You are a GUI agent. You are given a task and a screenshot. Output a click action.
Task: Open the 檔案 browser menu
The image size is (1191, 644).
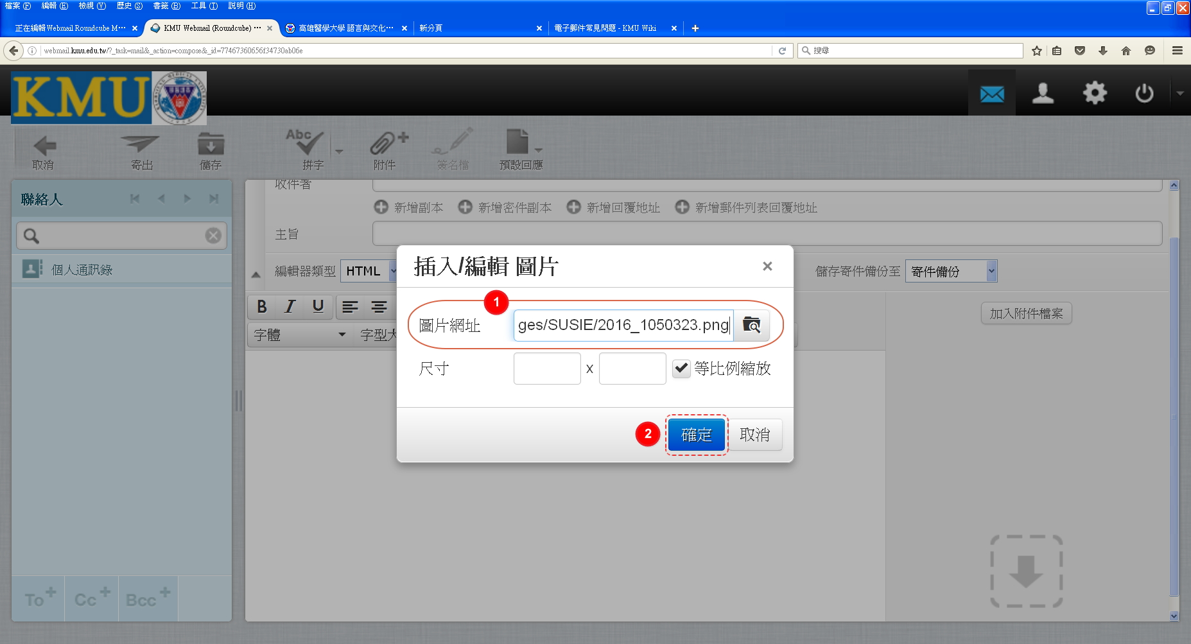[17, 6]
